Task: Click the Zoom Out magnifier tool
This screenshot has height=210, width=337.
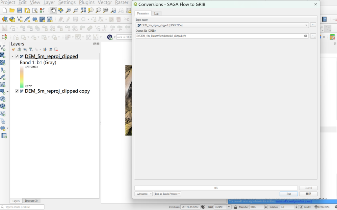Action: pos(76,11)
